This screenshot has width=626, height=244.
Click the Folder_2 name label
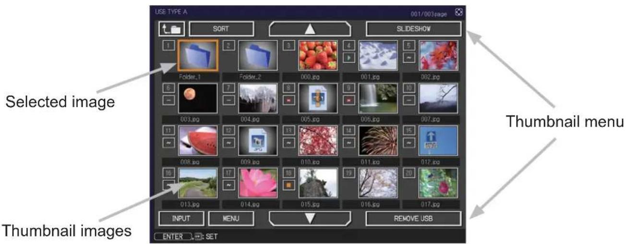pos(250,77)
